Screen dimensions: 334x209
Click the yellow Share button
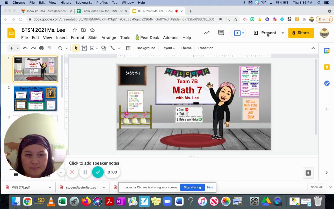[301, 33]
